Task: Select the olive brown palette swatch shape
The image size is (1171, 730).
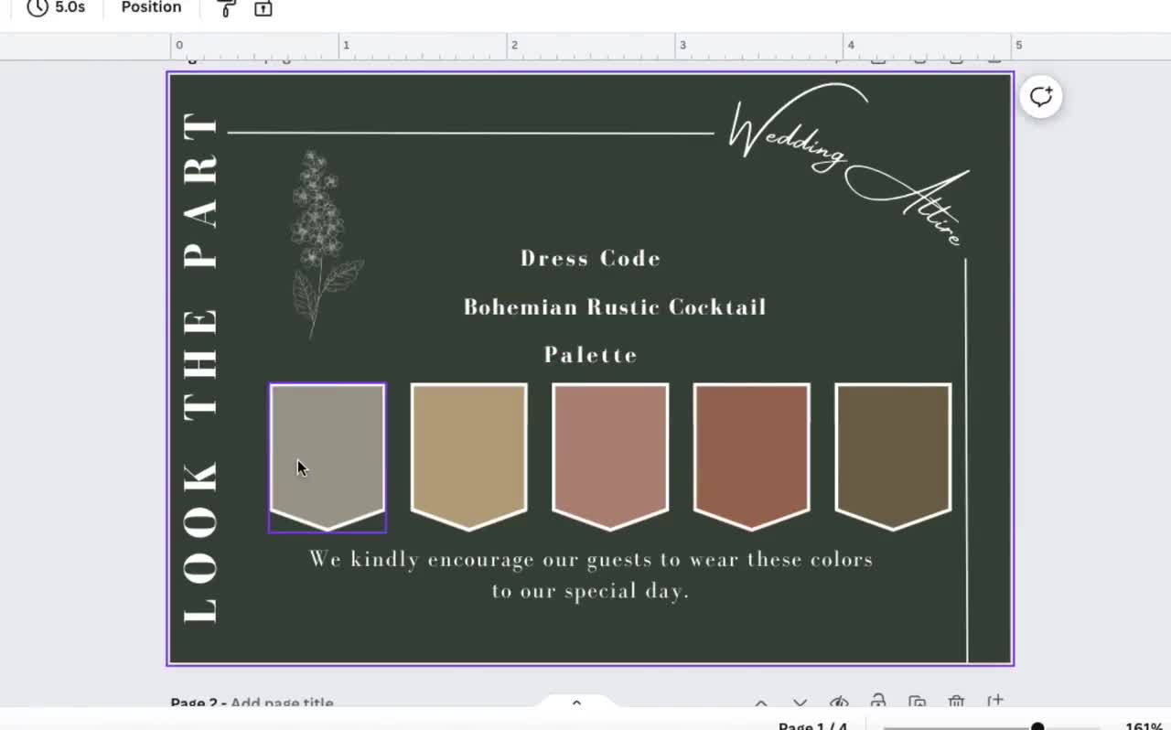Action: pos(893,456)
